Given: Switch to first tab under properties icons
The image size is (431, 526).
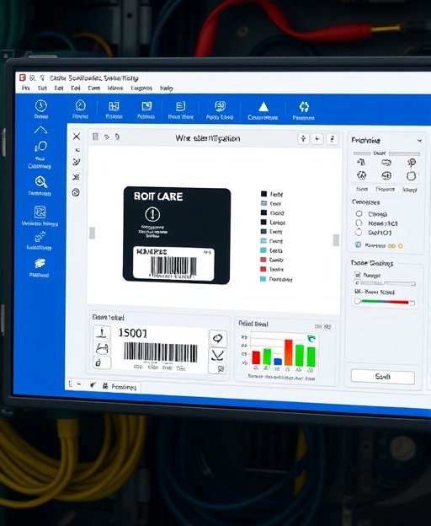Looking at the screenshot, I should pyautogui.click(x=362, y=189).
